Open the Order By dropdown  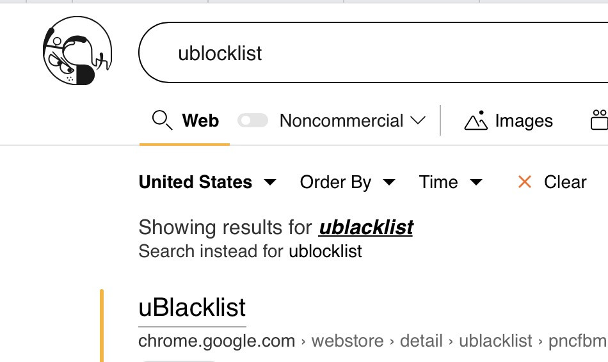pyautogui.click(x=347, y=182)
